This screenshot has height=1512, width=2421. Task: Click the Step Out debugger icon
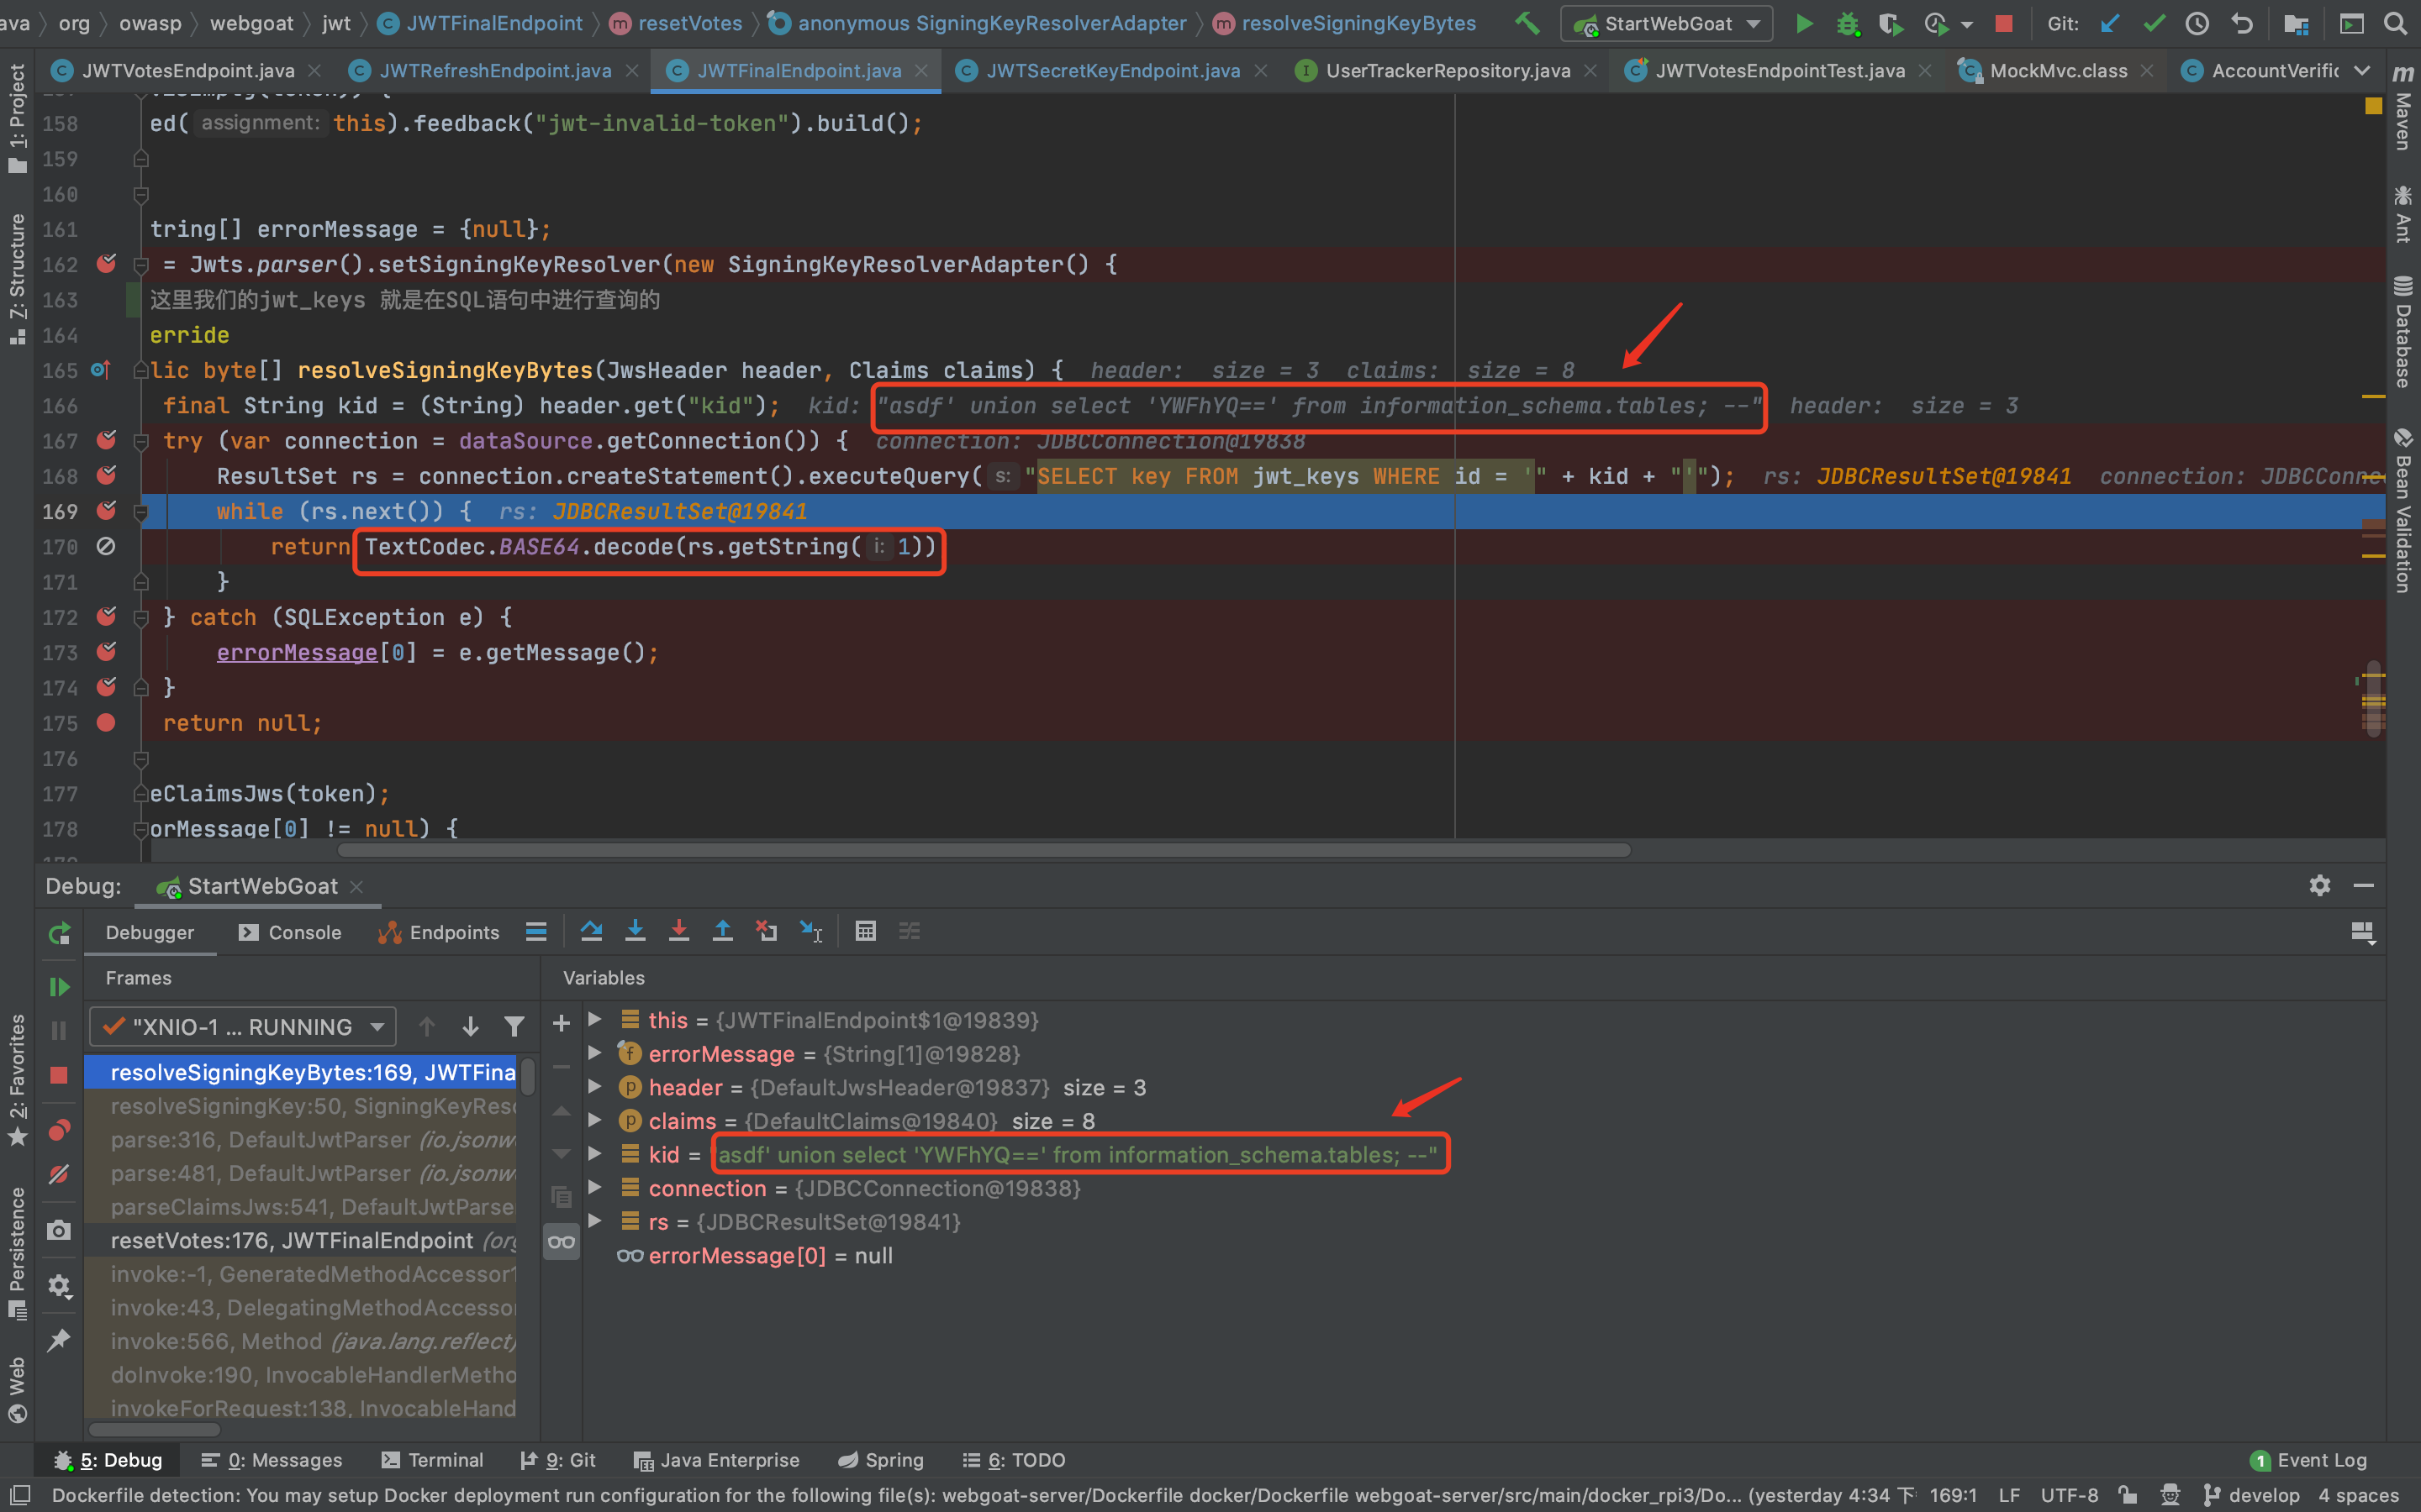[722, 931]
